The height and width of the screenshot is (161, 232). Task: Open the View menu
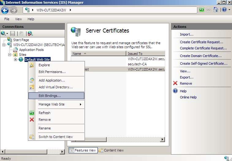(18, 19)
